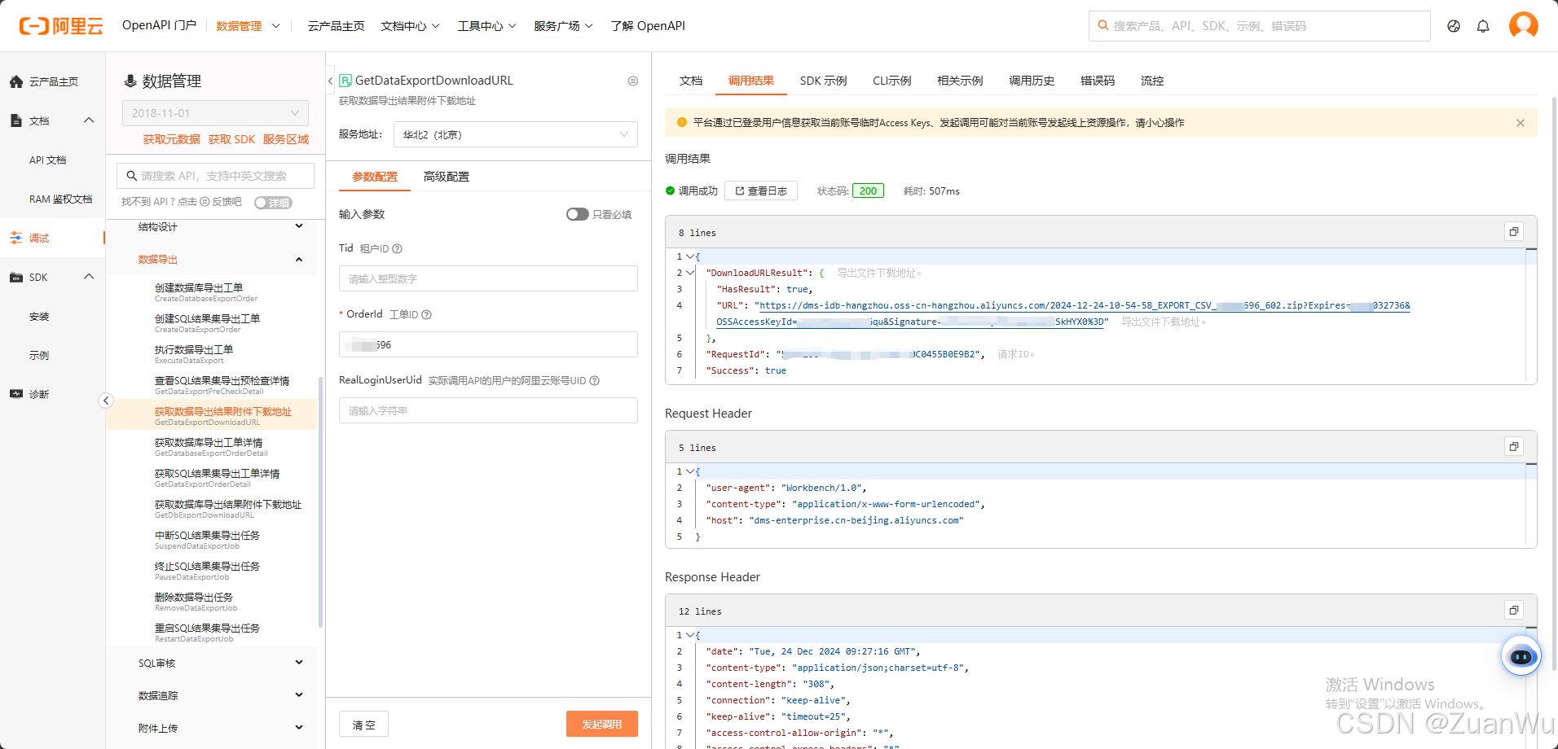Switch to the 流控 tab

1152,81
